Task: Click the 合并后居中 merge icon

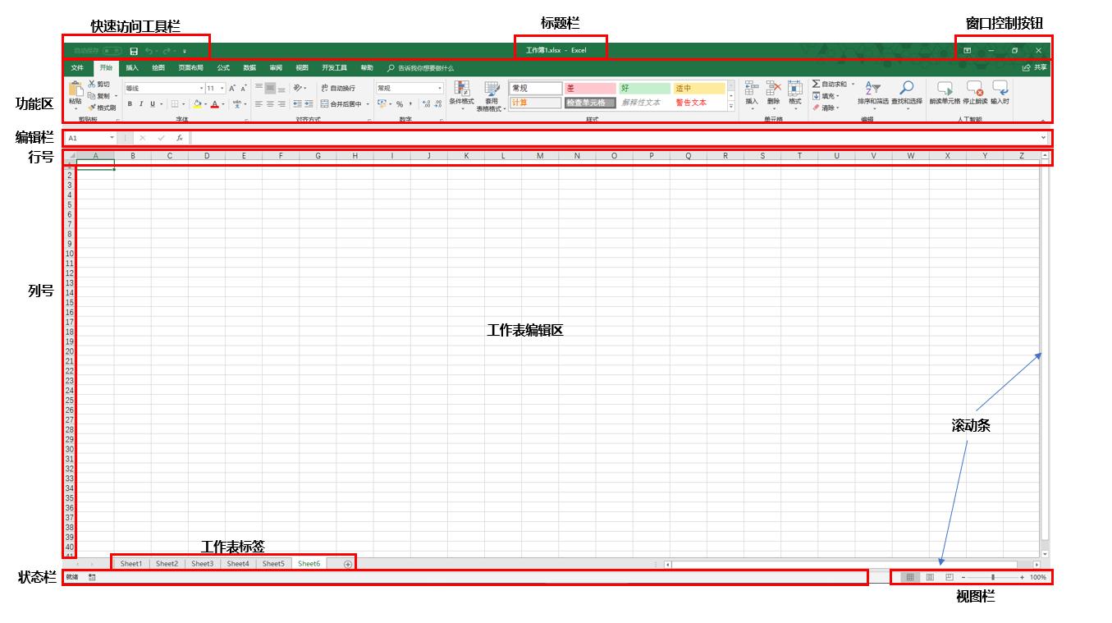Action: pyautogui.click(x=325, y=103)
